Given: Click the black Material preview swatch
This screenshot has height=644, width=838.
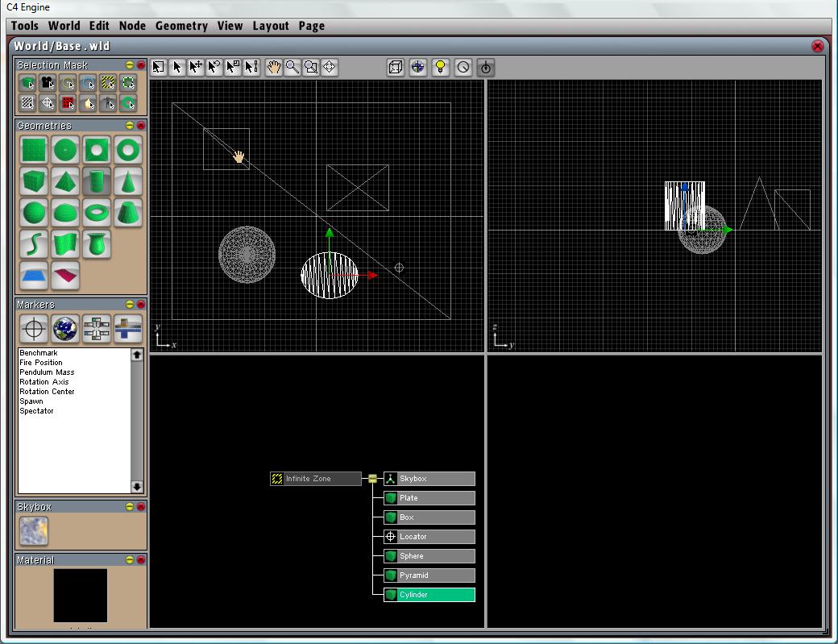Looking at the screenshot, I should coord(81,596).
